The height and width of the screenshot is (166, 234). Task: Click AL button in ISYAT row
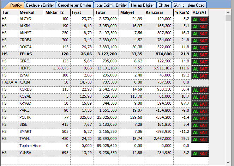(196, 76)
